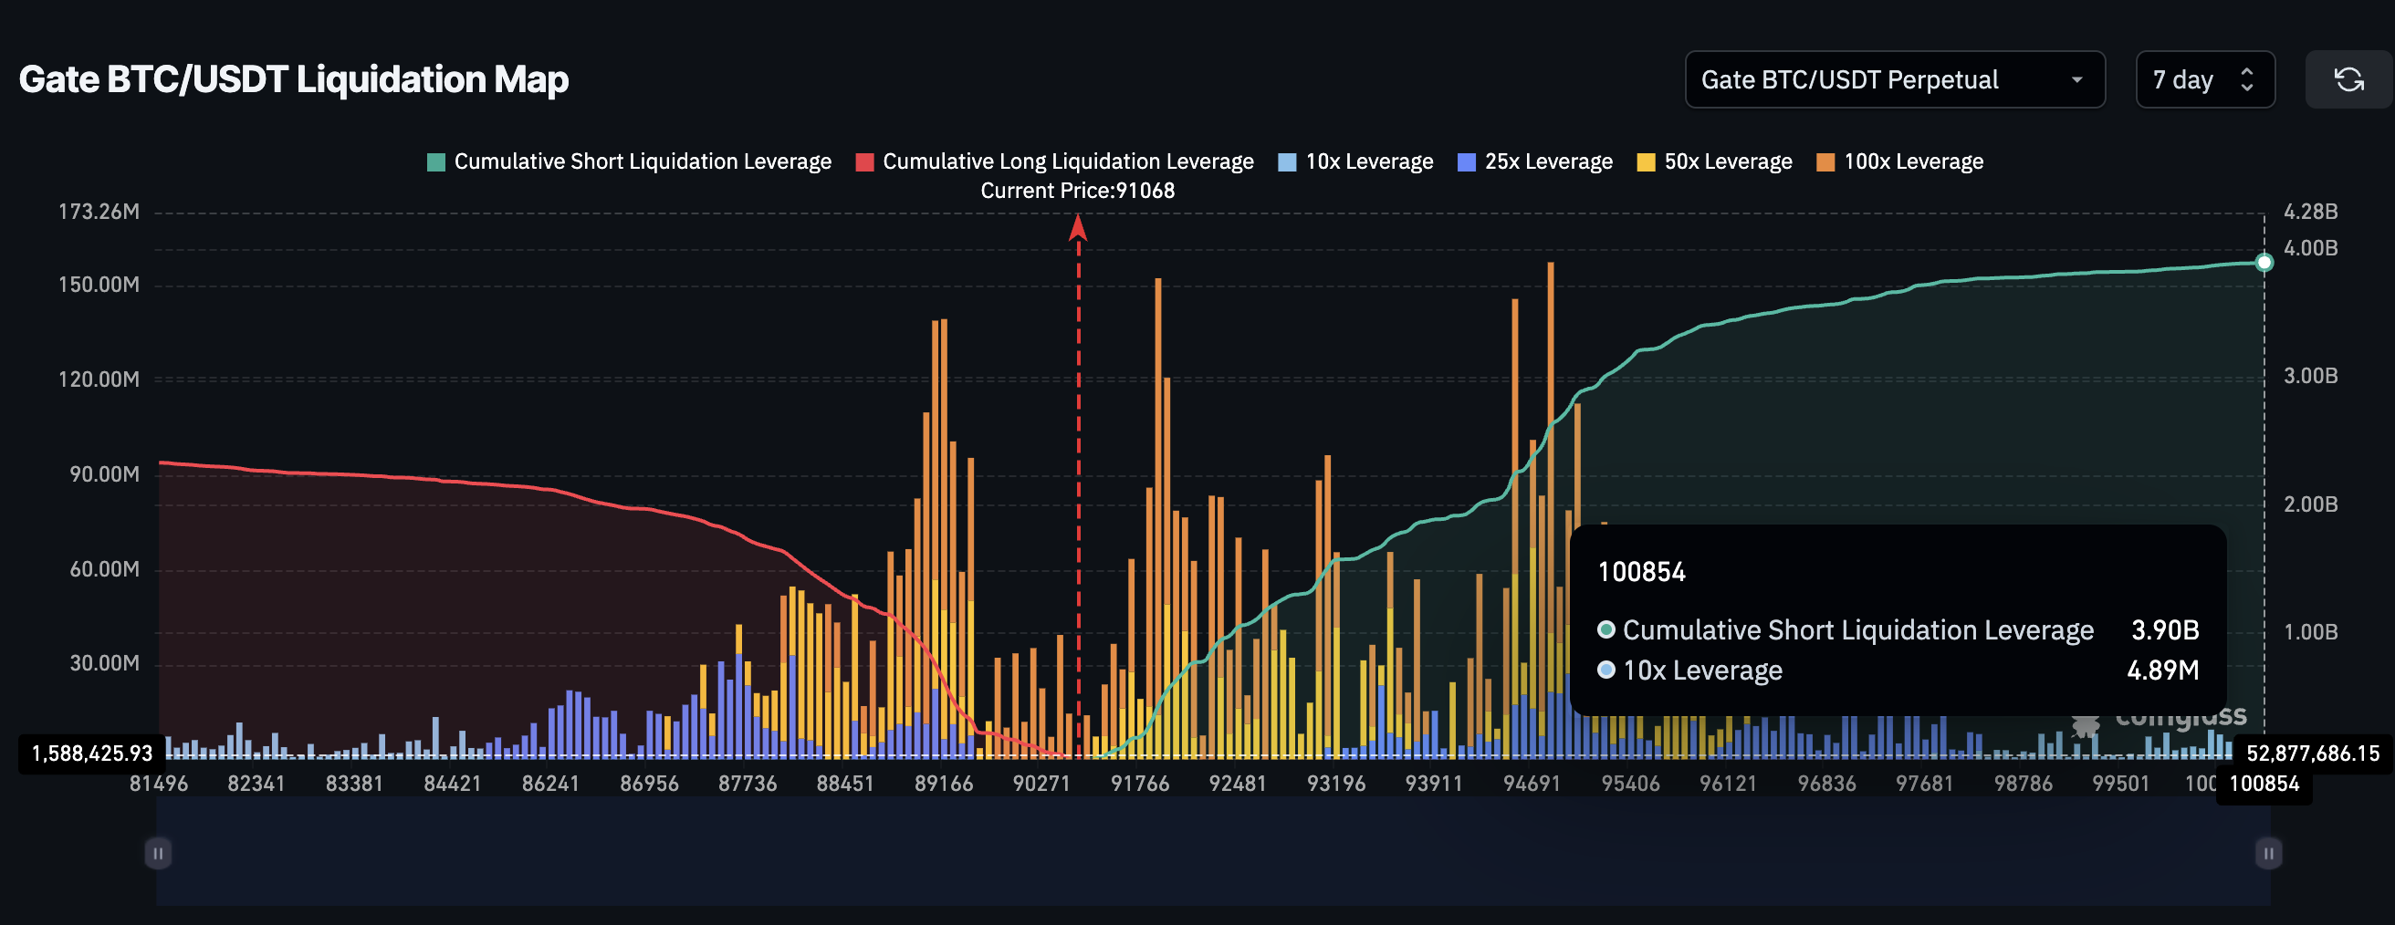2395x925 pixels.
Task: Toggle the 50x Leverage legend series
Action: 1714,161
